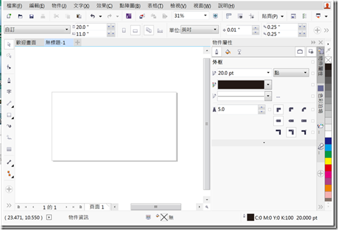
Task: Select the Pick tool in the toolbox
Action: tap(9, 45)
